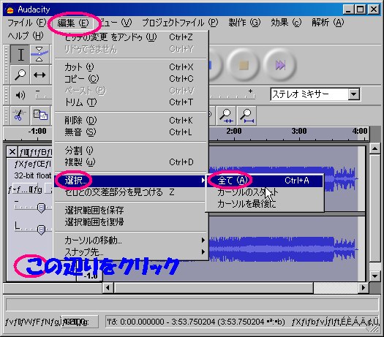Choose 選択範囲を保存 entry
This screenshot has width=384, height=337.
pos(131,211)
